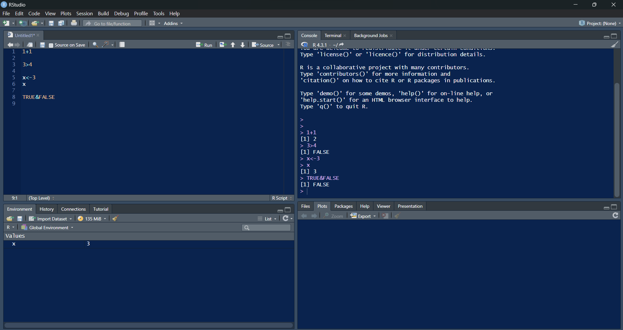623x330 pixels.
Task: Go to next section down arrow
Action: coord(243,45)
